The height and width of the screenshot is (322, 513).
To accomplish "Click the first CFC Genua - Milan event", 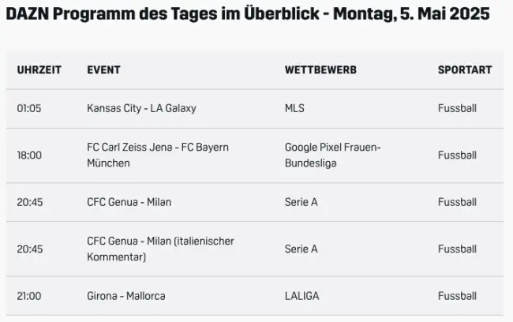I will point(129,202).
